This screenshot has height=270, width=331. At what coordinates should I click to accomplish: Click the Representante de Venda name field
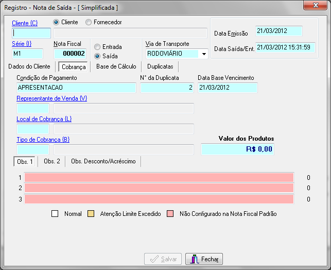(124, 108)
